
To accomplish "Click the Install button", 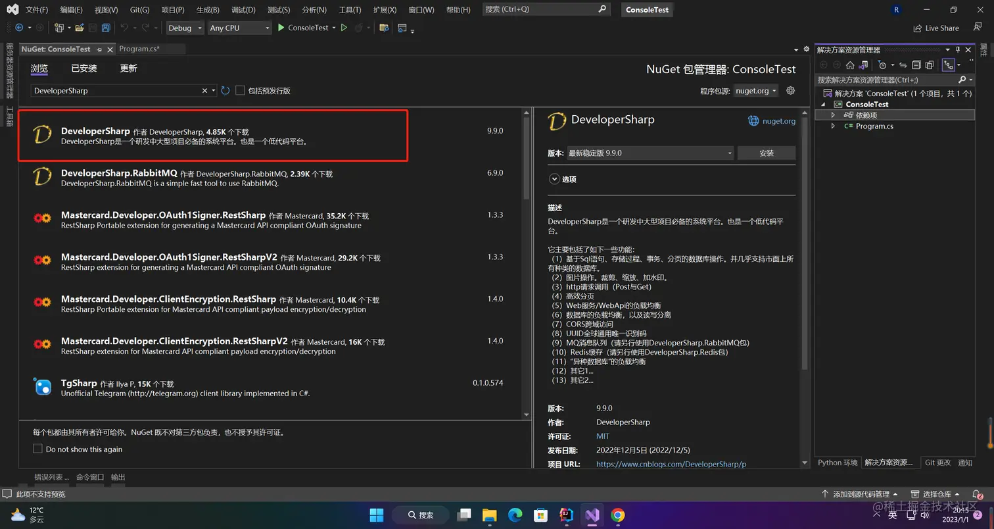I will [767, 153].
